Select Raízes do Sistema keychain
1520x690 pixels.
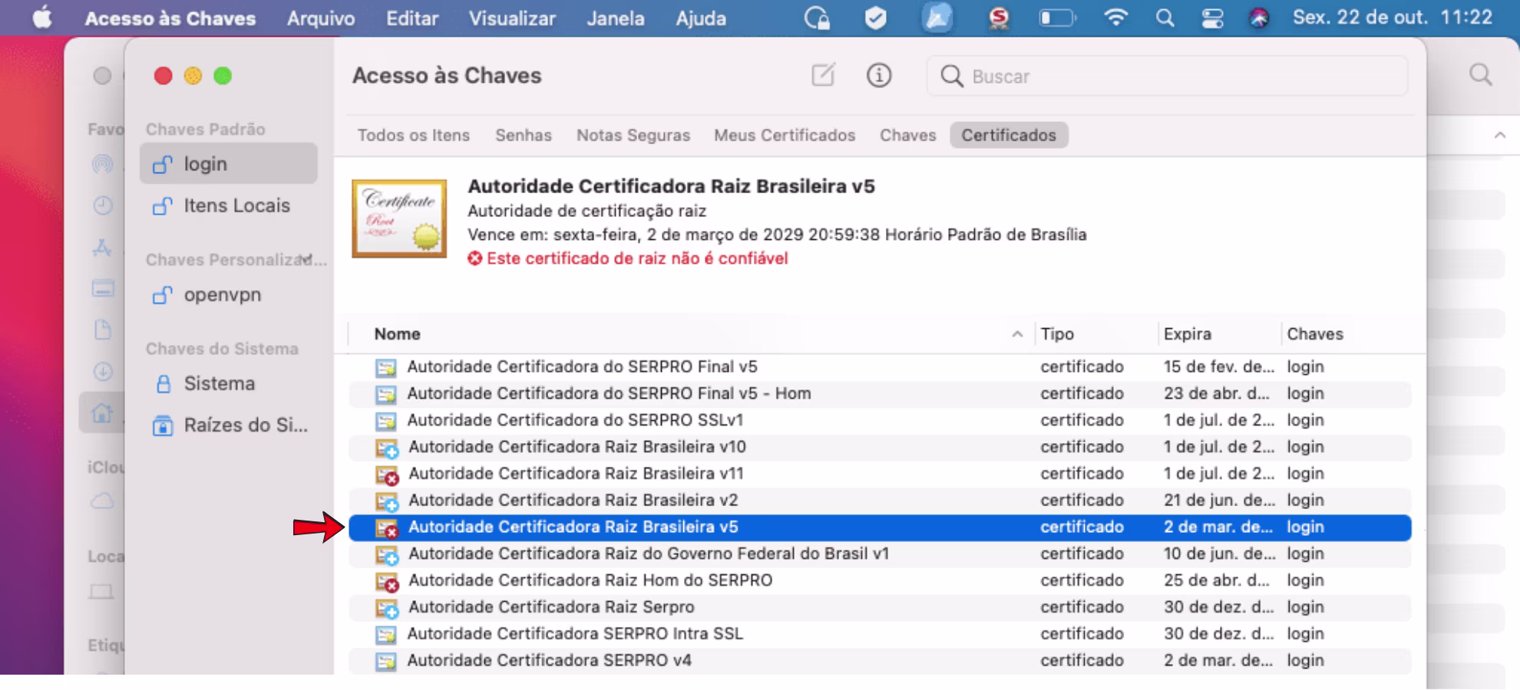point(229,425)
